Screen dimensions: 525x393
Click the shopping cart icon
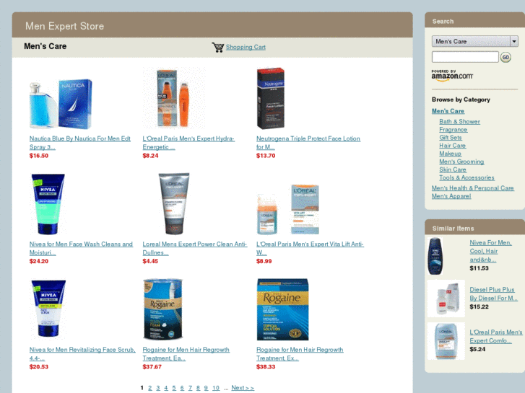click(217, 47)
